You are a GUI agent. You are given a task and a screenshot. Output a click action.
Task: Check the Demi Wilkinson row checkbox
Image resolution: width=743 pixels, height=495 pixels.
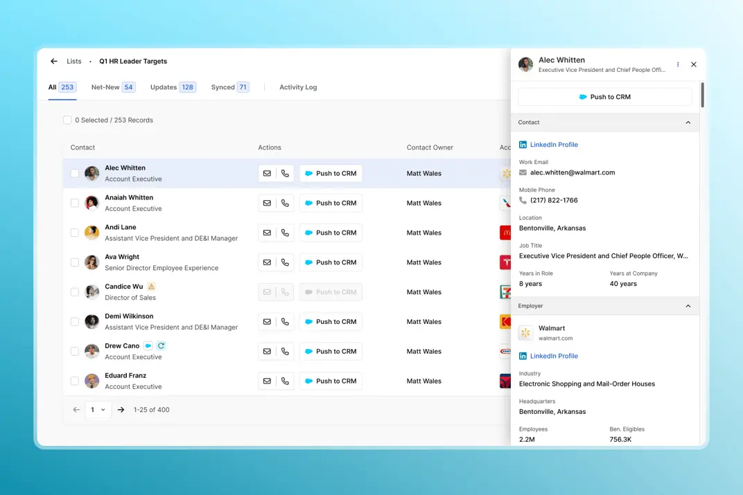(x=75, y=322)
